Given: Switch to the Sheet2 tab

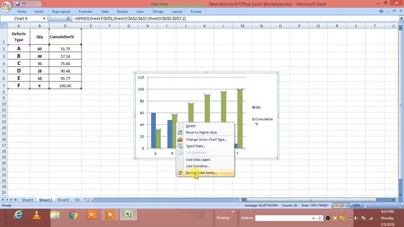Looking at the screenshot, I should 63,200.
